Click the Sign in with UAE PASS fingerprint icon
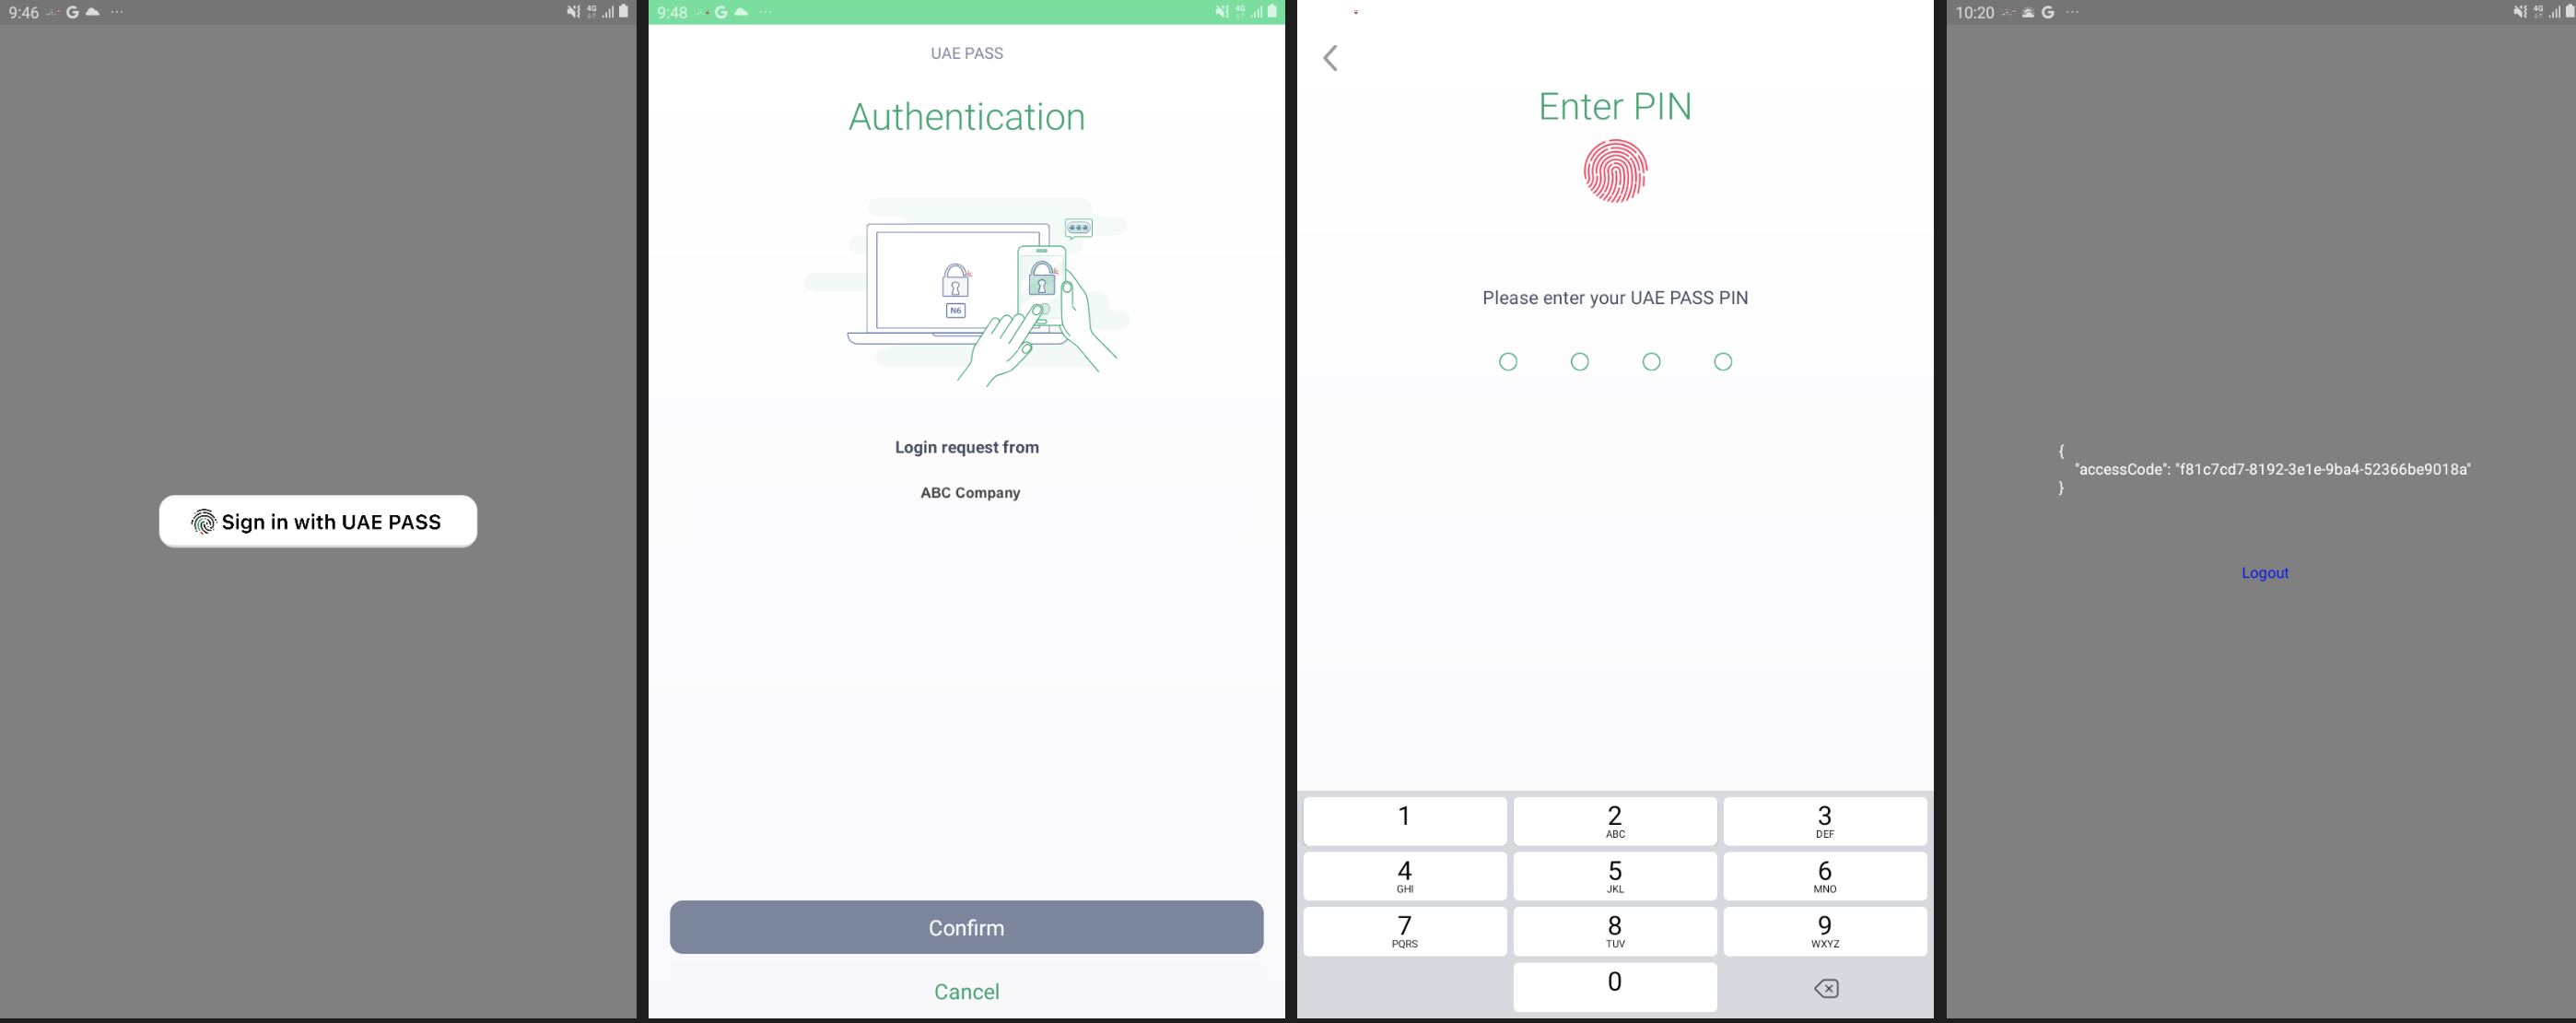2576x1023 pixels. click(x=201, y=522)
